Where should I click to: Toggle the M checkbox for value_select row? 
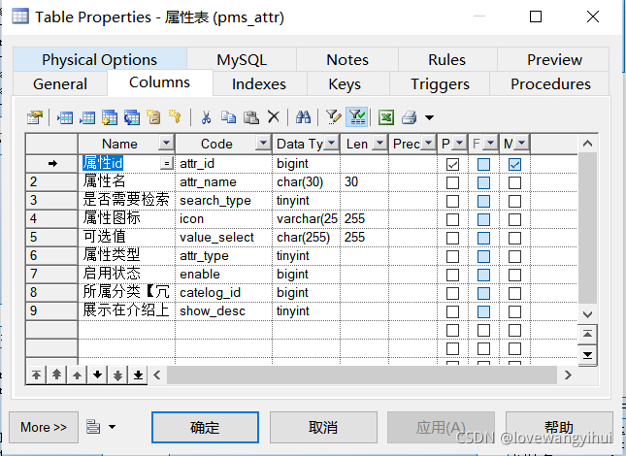pos(514,238)
